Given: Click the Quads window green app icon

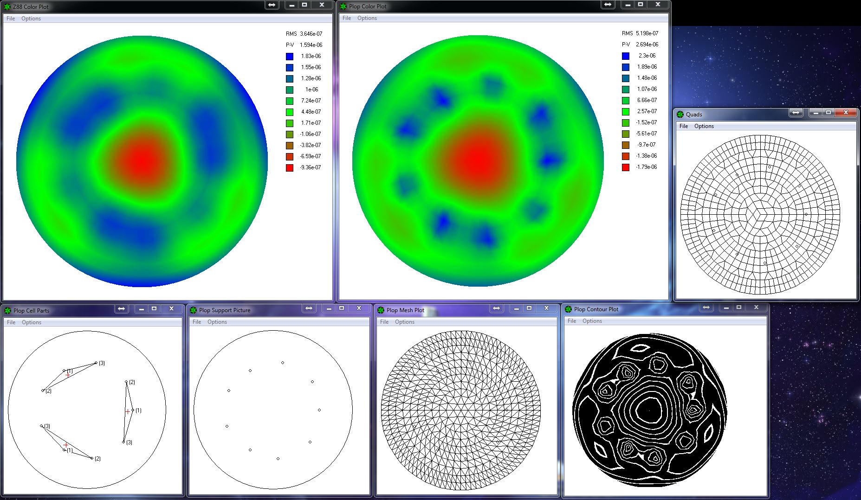Looking at the screenshot, I should [680, 114].
